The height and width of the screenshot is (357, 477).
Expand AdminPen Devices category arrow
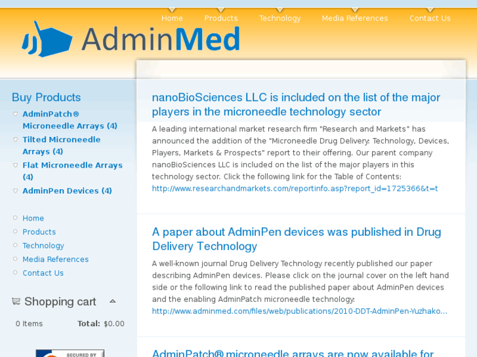coord(16,191)
